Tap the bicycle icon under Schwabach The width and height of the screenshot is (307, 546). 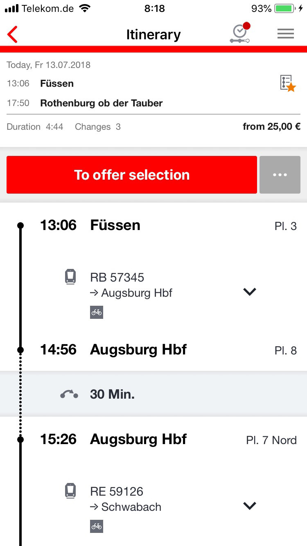point(97,526)
